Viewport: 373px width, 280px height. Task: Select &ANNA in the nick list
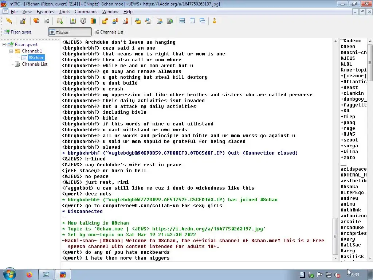(x=348, y=47)
